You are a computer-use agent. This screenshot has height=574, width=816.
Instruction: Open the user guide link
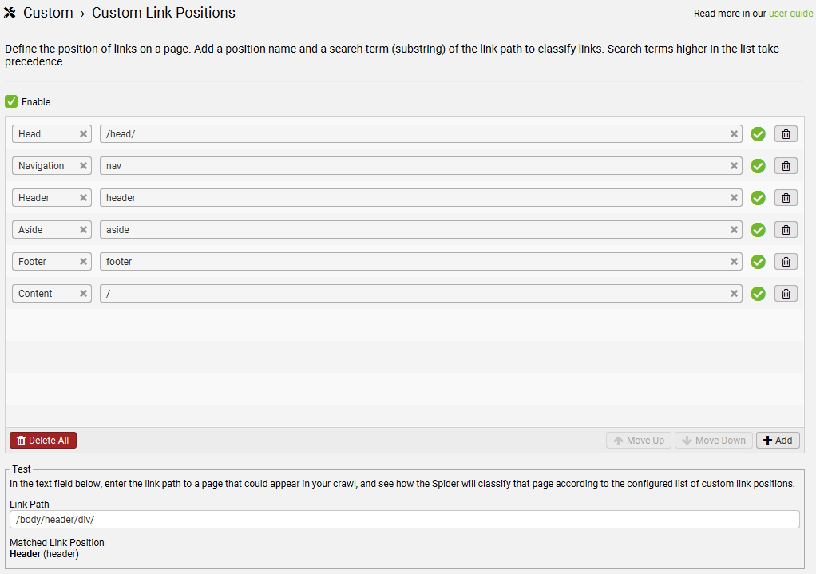791,14
